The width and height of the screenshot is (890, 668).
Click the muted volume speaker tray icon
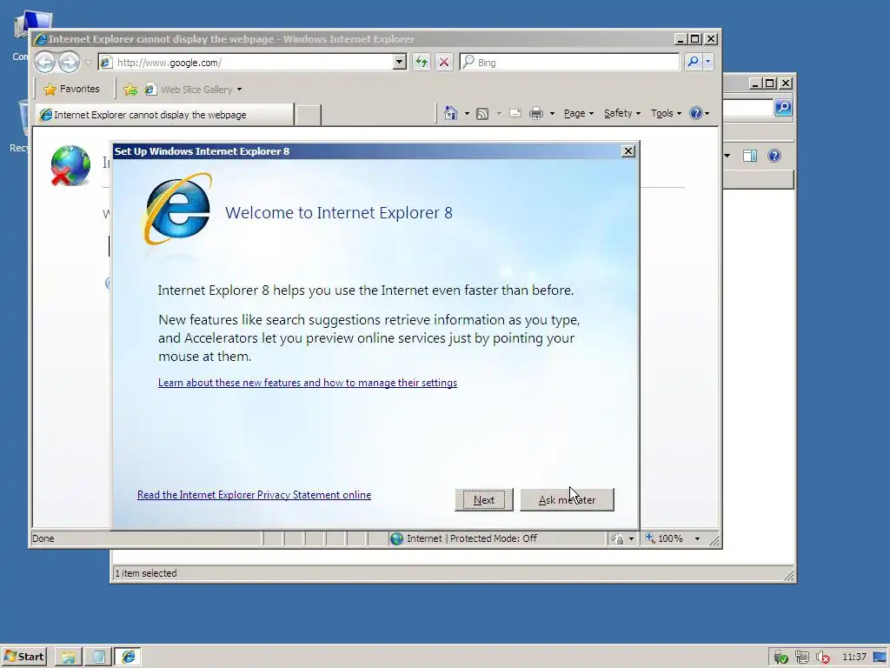point(822,658)
